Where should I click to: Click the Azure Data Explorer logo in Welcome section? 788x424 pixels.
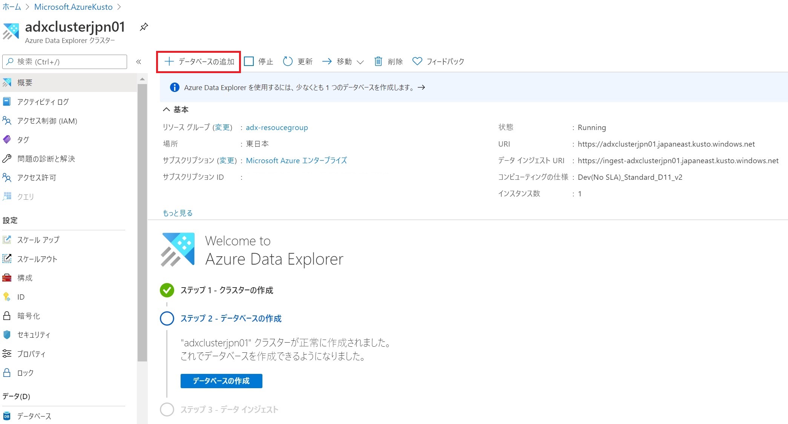click(178, 250)
